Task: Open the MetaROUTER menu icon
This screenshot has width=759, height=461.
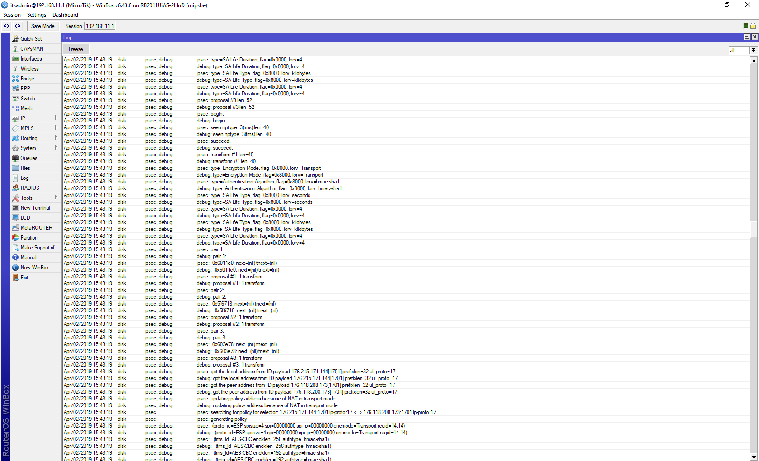Action: click(15, 228)
